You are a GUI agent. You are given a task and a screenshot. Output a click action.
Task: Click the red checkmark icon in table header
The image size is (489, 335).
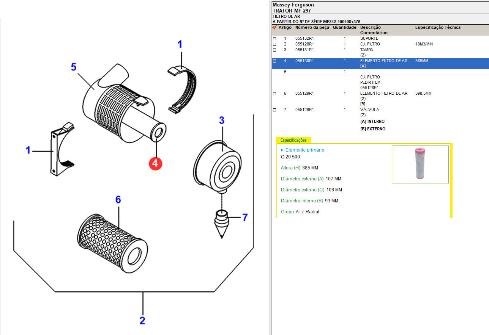coord(274,27)
